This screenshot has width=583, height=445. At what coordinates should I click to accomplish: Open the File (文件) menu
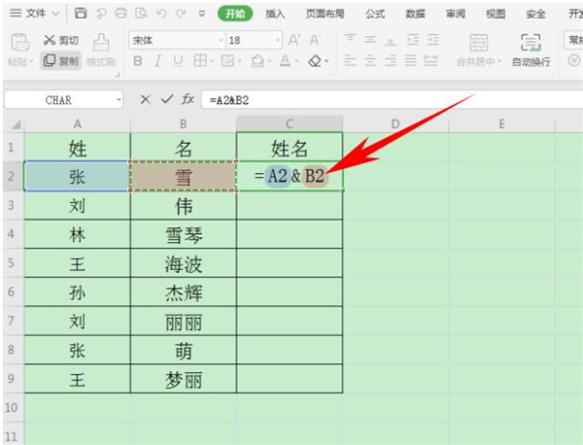coord(35,14)
